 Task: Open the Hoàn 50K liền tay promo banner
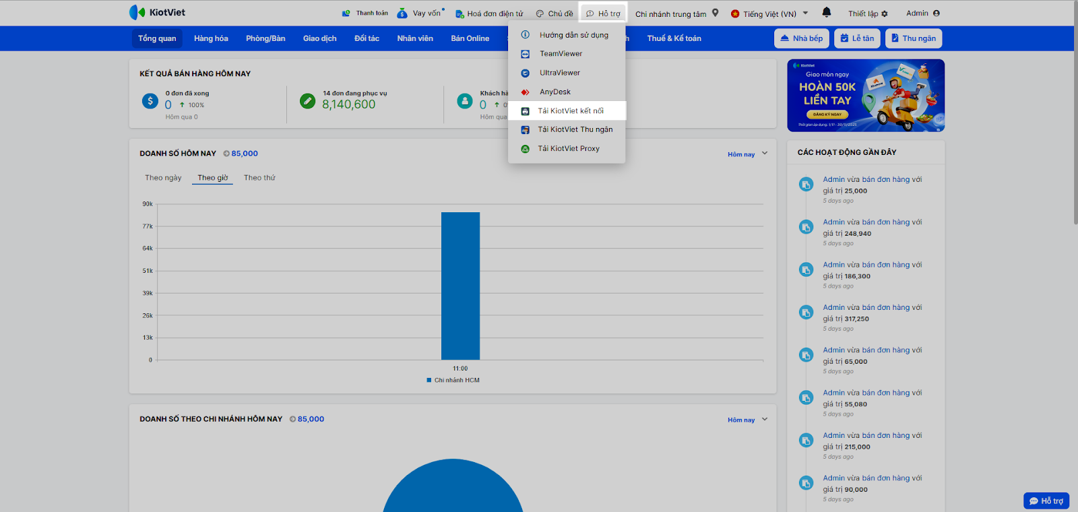click(x=866, y=96)
